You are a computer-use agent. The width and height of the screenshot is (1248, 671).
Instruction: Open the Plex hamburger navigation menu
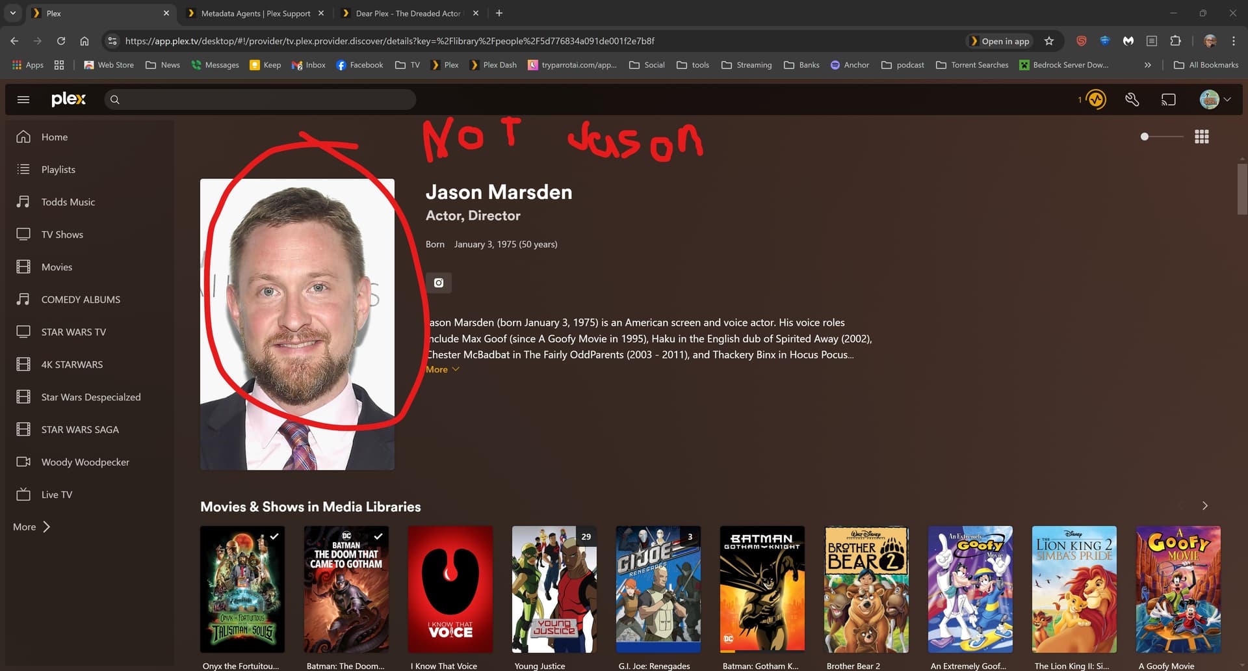(x=23, y=99)
